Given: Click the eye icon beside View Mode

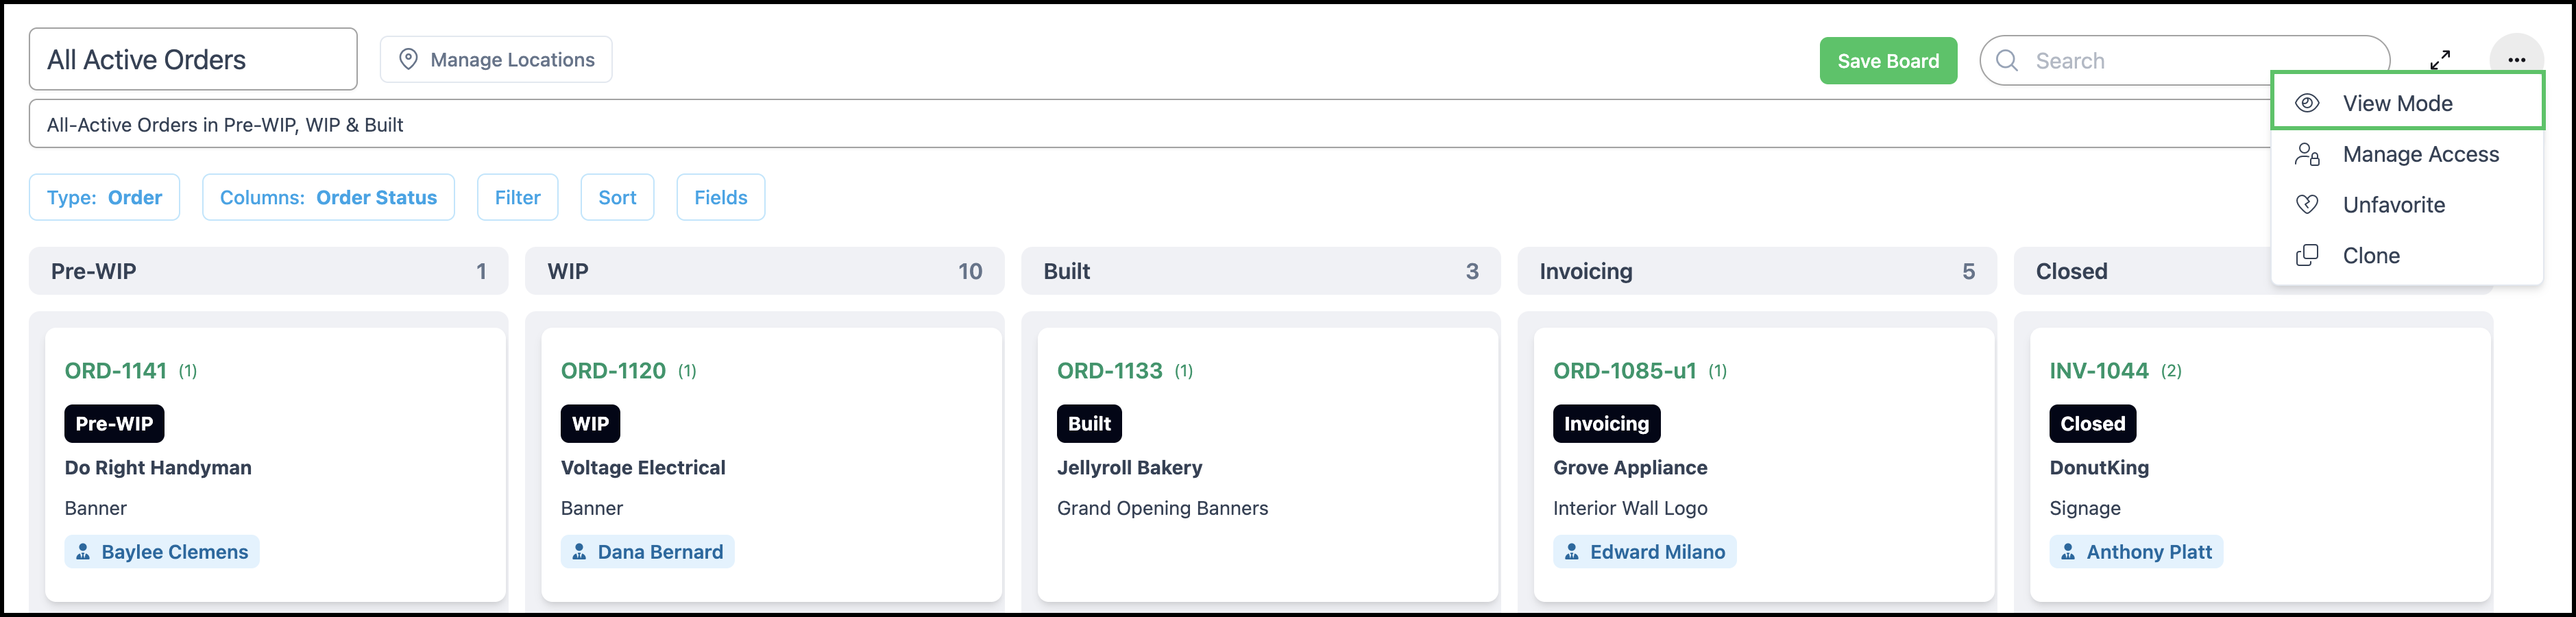Looking at the screenshot, I should pos(2307,103).
